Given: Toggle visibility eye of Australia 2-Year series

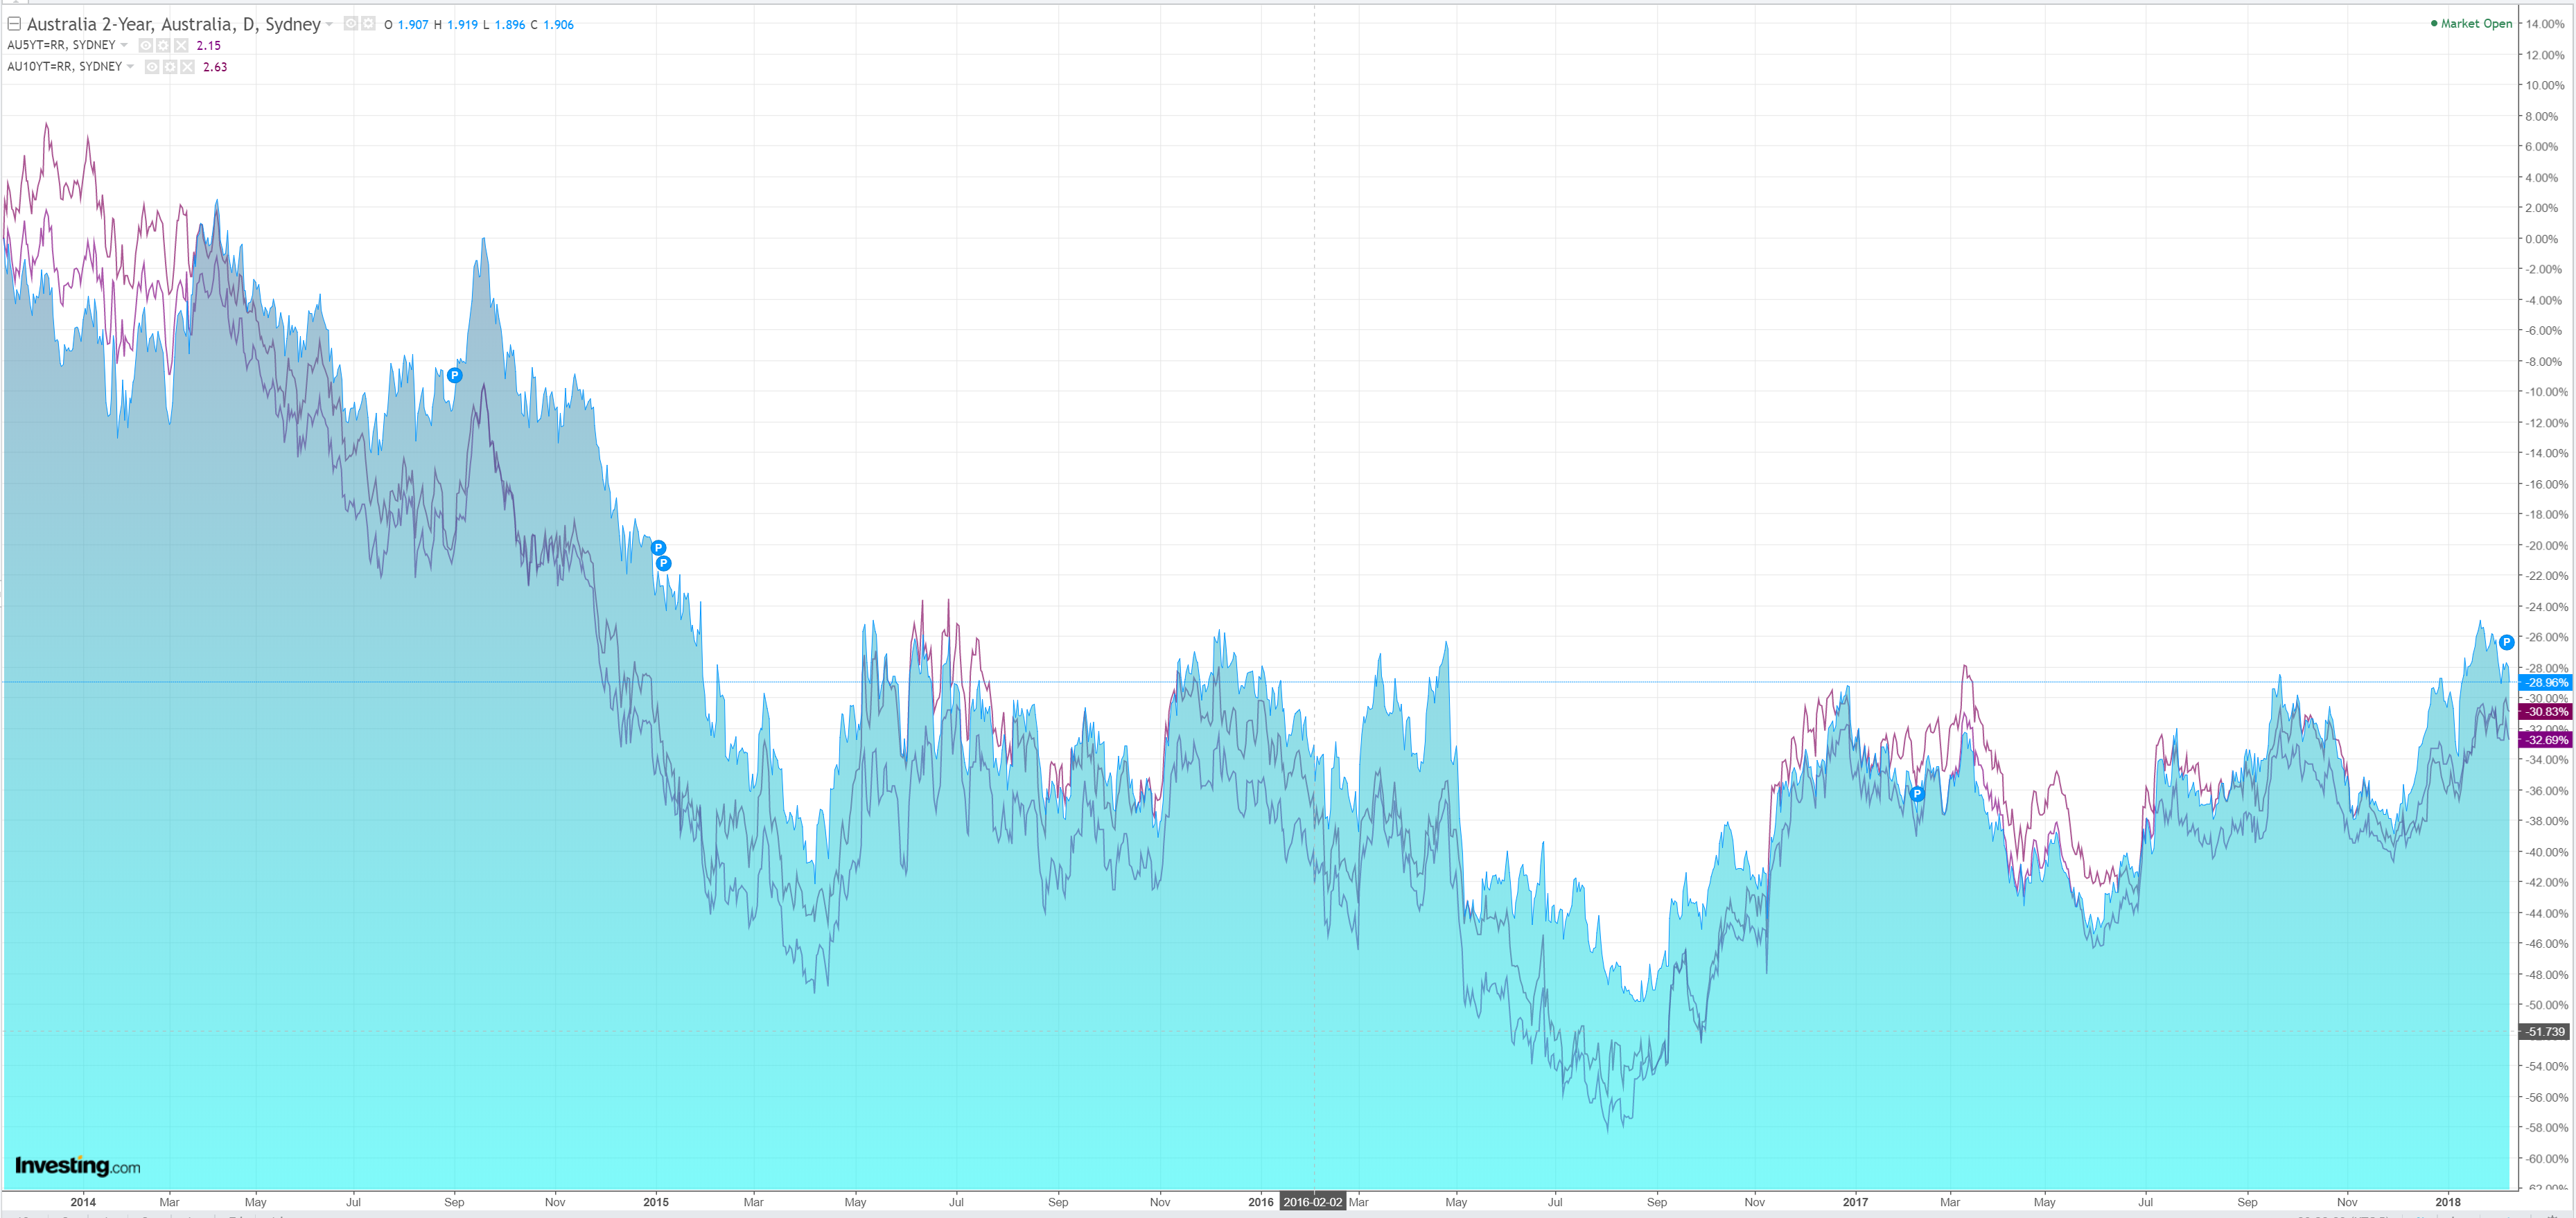Looking at the screenshot, I should point(351,24).
